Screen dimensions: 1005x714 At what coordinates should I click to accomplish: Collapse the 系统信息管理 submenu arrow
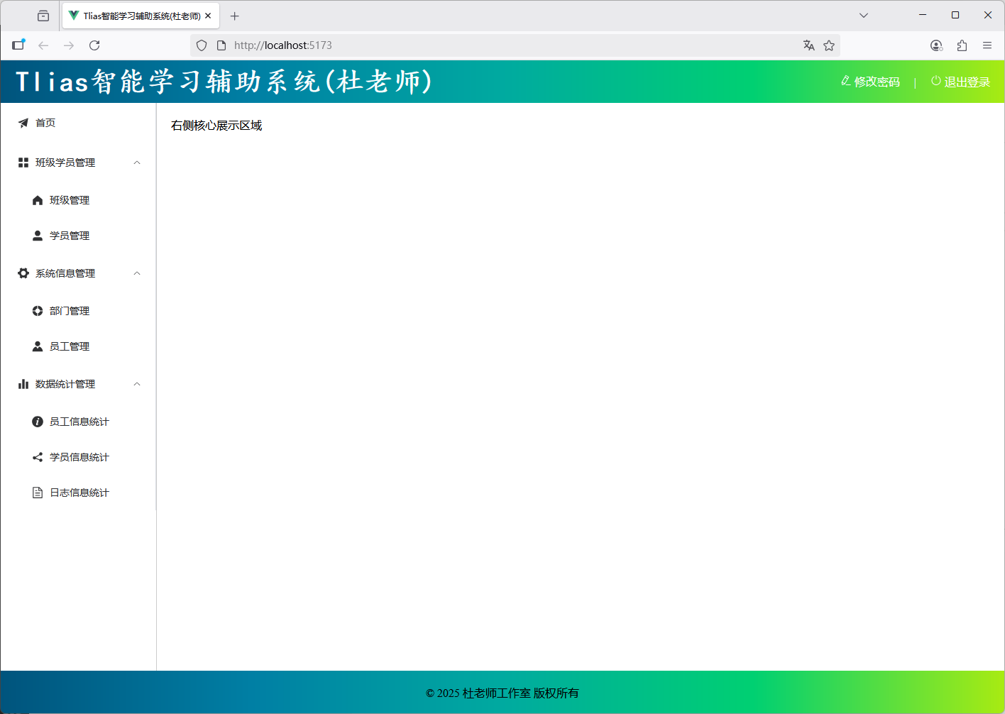click(x=137, y=273)
